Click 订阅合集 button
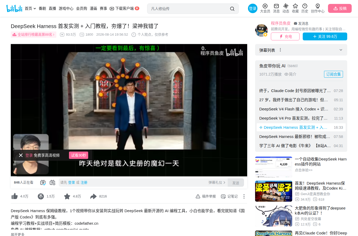 coord(334,74)
